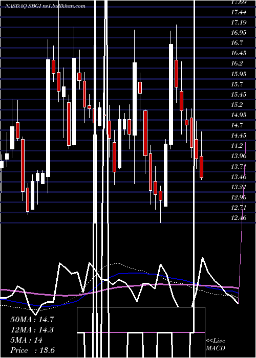Click the 12.71 price axis label
This screenshot has height=358, width=256.
click(239, 208)
